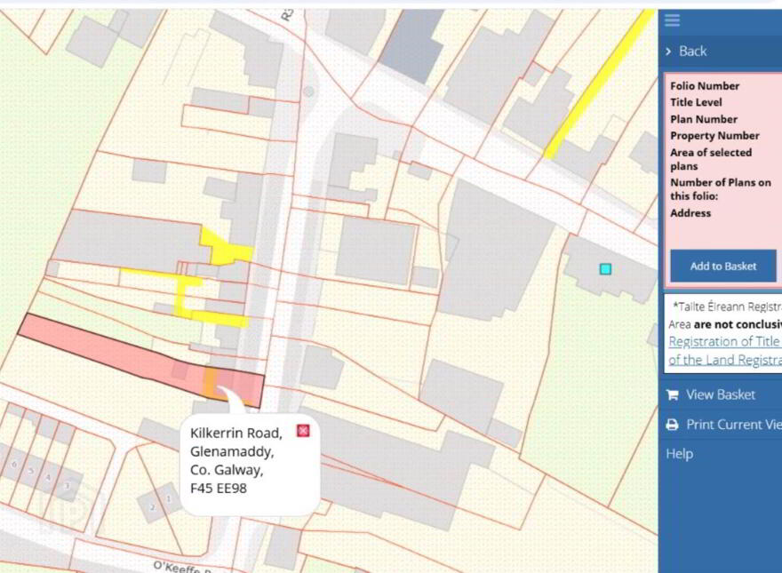The image size is (782, 573).
Task: Select the orange highlighted section in the pink parcel
Action: (211, 381)
